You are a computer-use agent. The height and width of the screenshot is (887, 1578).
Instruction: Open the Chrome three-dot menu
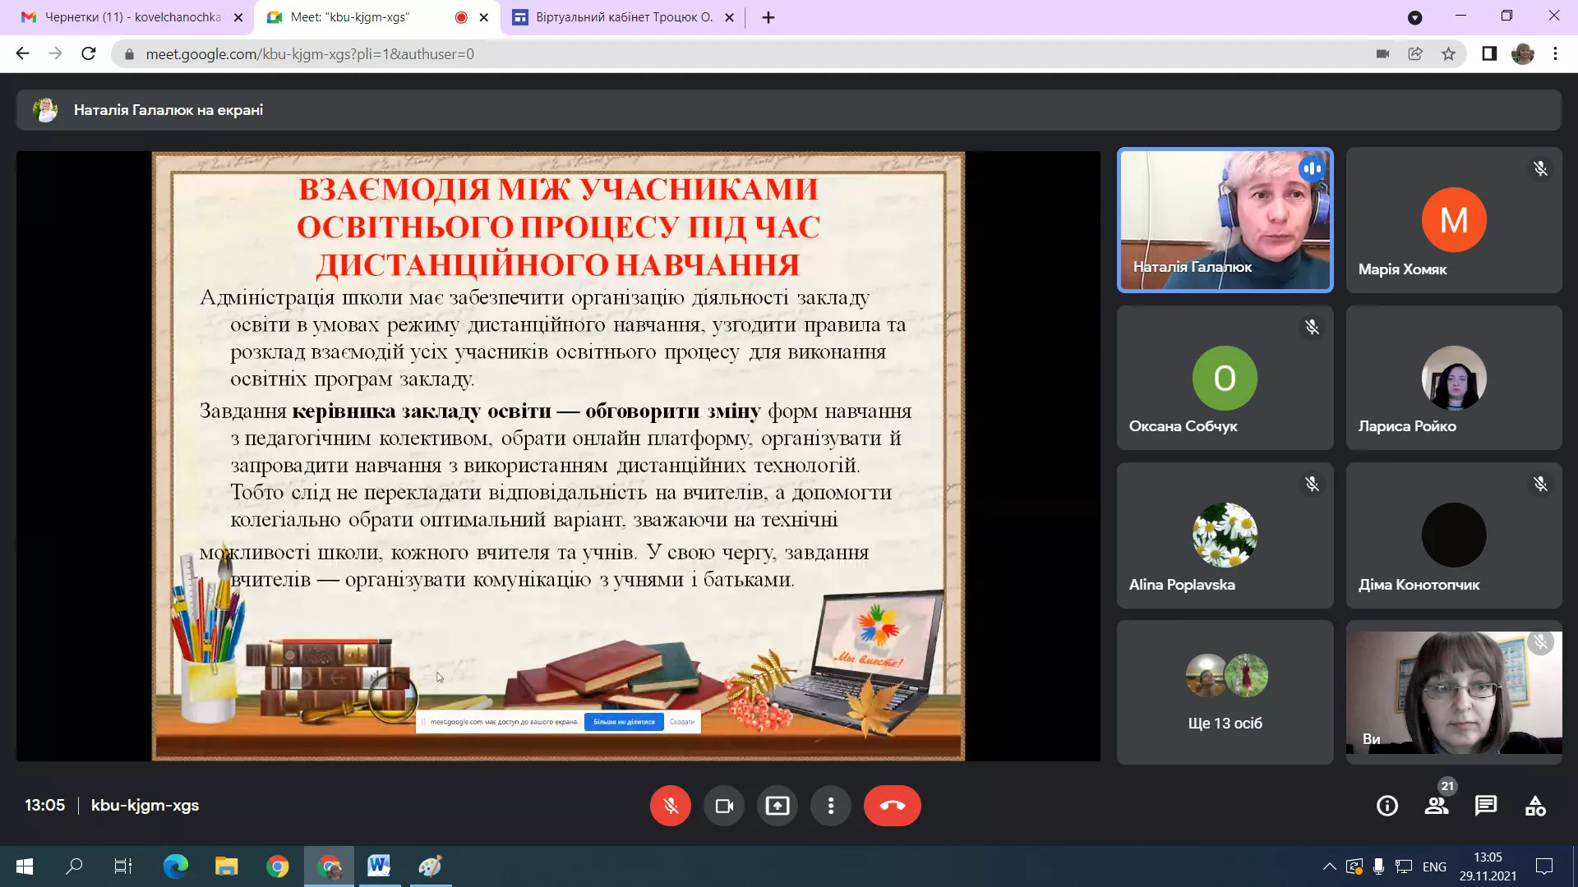click(x=1555, y=54)
